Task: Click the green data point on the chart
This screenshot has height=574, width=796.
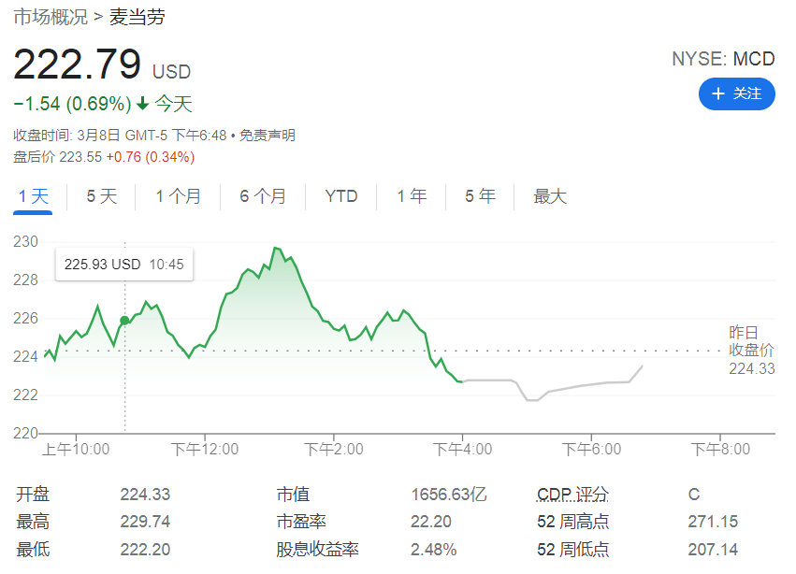Action: coord(124,321)
